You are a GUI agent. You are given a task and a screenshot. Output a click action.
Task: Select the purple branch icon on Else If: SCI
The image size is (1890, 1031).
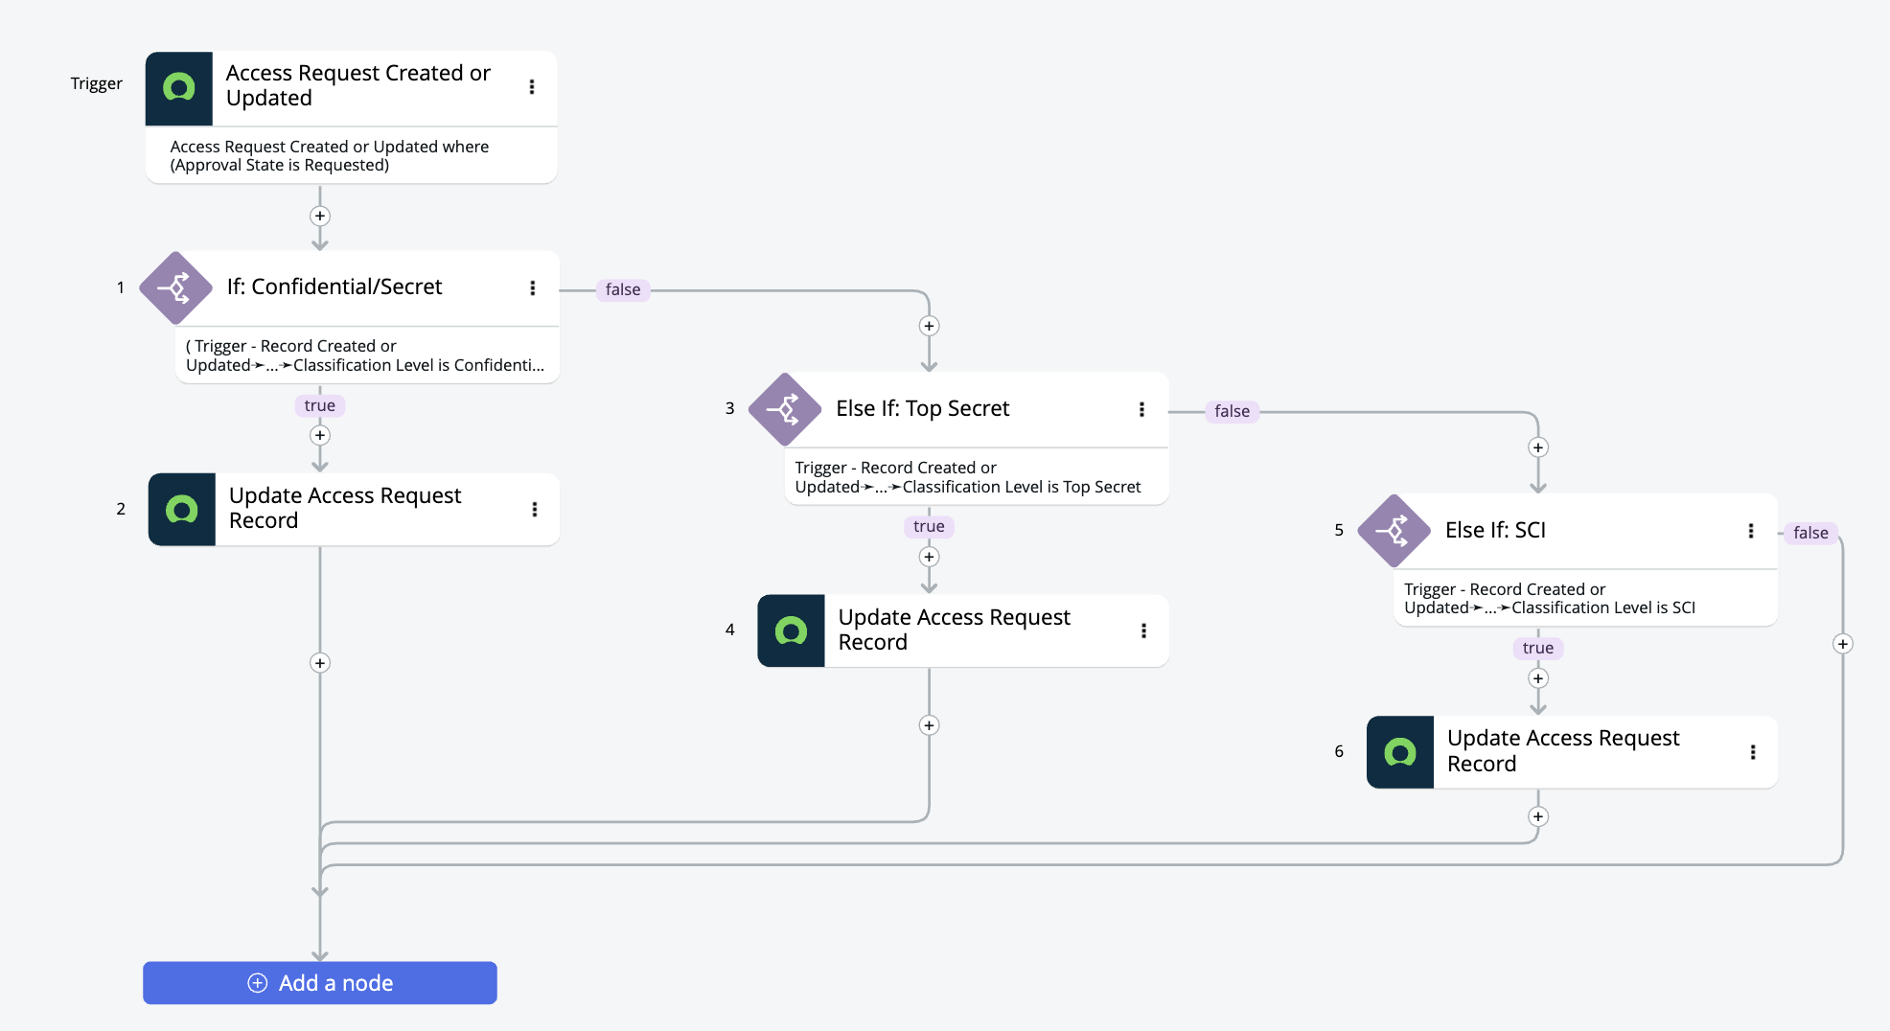point(1395,530)
